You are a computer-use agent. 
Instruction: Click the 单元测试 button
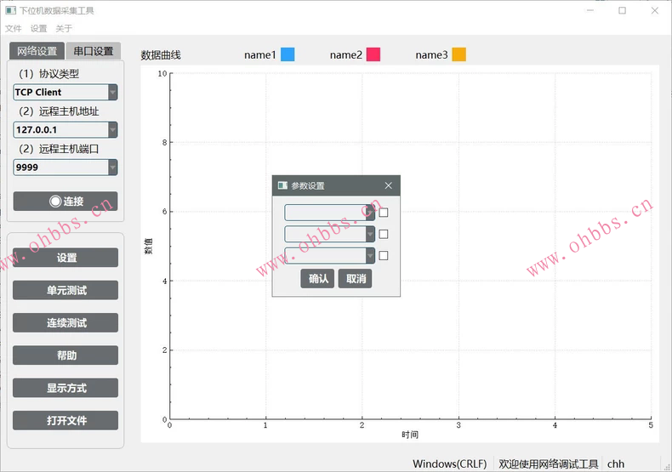coord(65,290)
